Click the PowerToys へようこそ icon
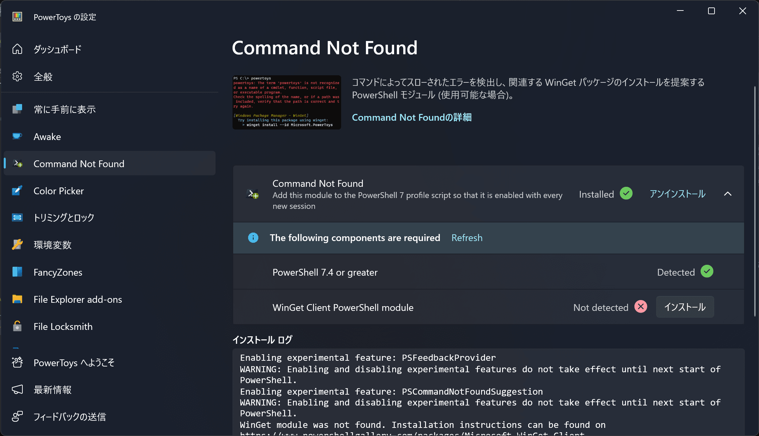 17,362
